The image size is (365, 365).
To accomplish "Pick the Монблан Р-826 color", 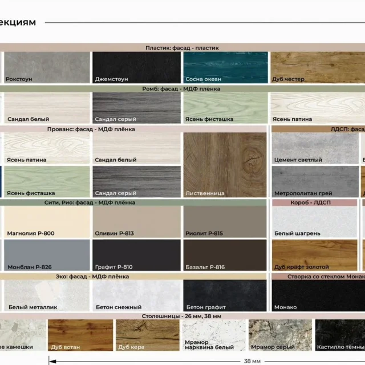I will tap(47, 255).
